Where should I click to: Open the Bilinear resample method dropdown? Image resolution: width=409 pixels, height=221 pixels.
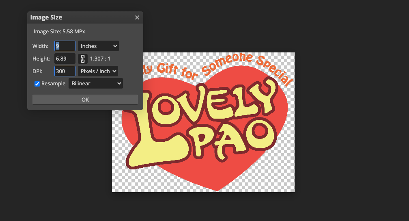pos(96,84)
